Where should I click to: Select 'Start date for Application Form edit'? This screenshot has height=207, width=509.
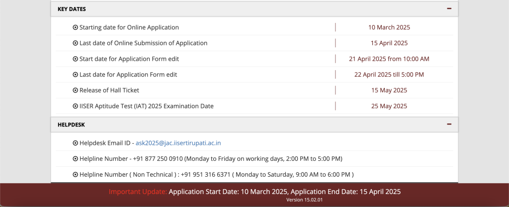click(x=129, y=59)
